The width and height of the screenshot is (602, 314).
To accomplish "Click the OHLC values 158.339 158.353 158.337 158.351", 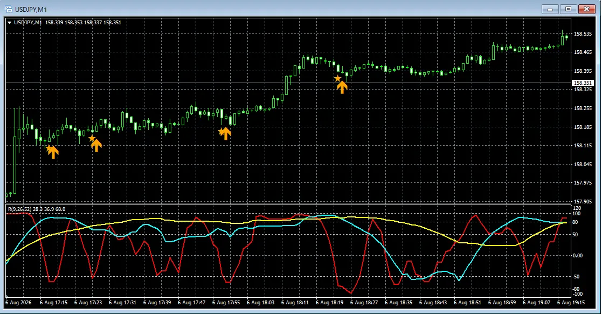I will click(84, 23).
